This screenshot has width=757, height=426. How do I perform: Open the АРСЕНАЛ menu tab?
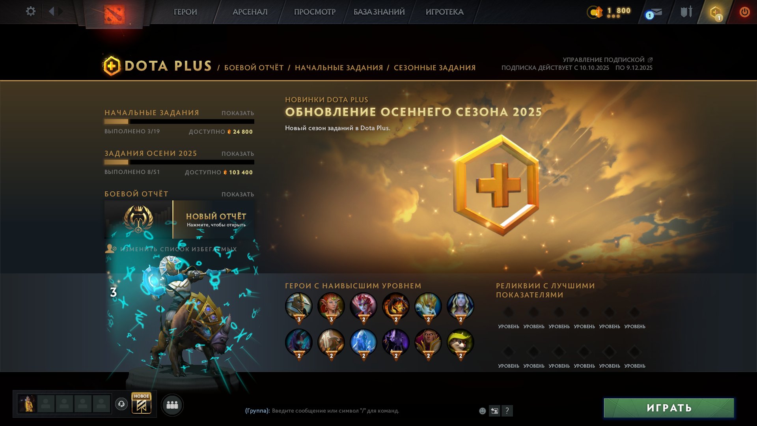[250, 12]
